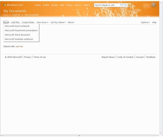Expand the header More dropdown
163x137 pixels.
(78, 5)
